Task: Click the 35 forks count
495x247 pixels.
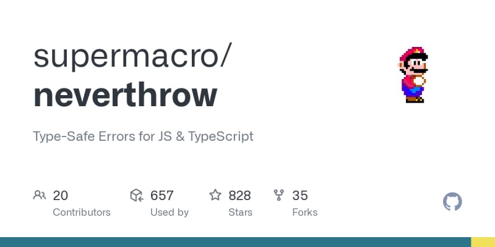Action: point(300,196)
